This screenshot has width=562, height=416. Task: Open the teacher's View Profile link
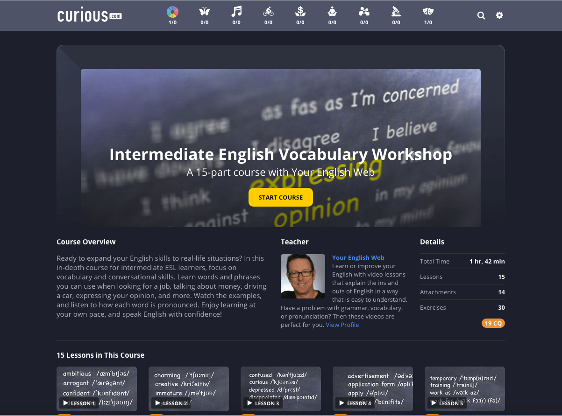pos(342,325)
